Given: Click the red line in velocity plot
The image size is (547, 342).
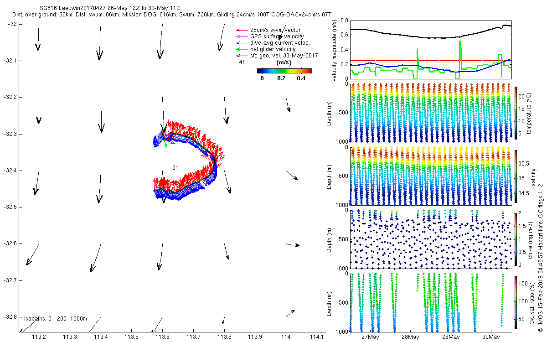Looking at the screenshot, I should [431, 61].
